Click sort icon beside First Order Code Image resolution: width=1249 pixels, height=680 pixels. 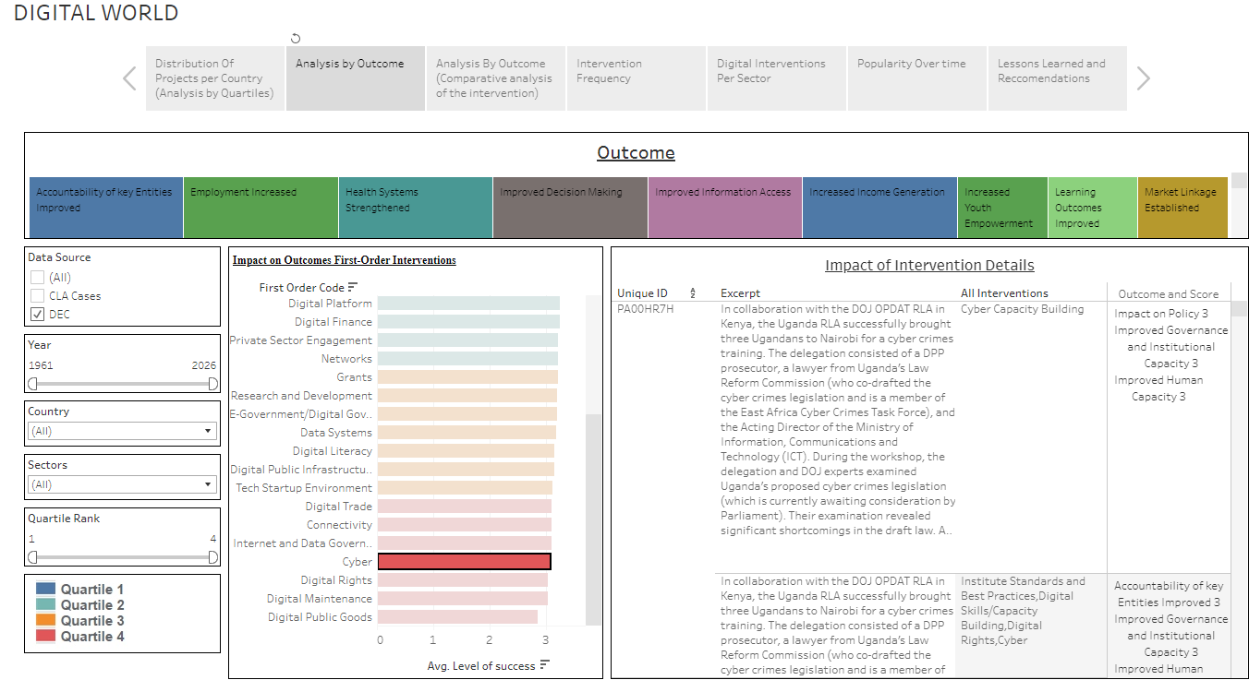pyautogui.click(x=353, y=287)
